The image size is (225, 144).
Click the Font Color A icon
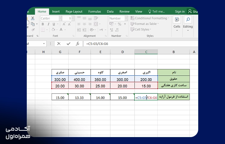coord(61,30)
